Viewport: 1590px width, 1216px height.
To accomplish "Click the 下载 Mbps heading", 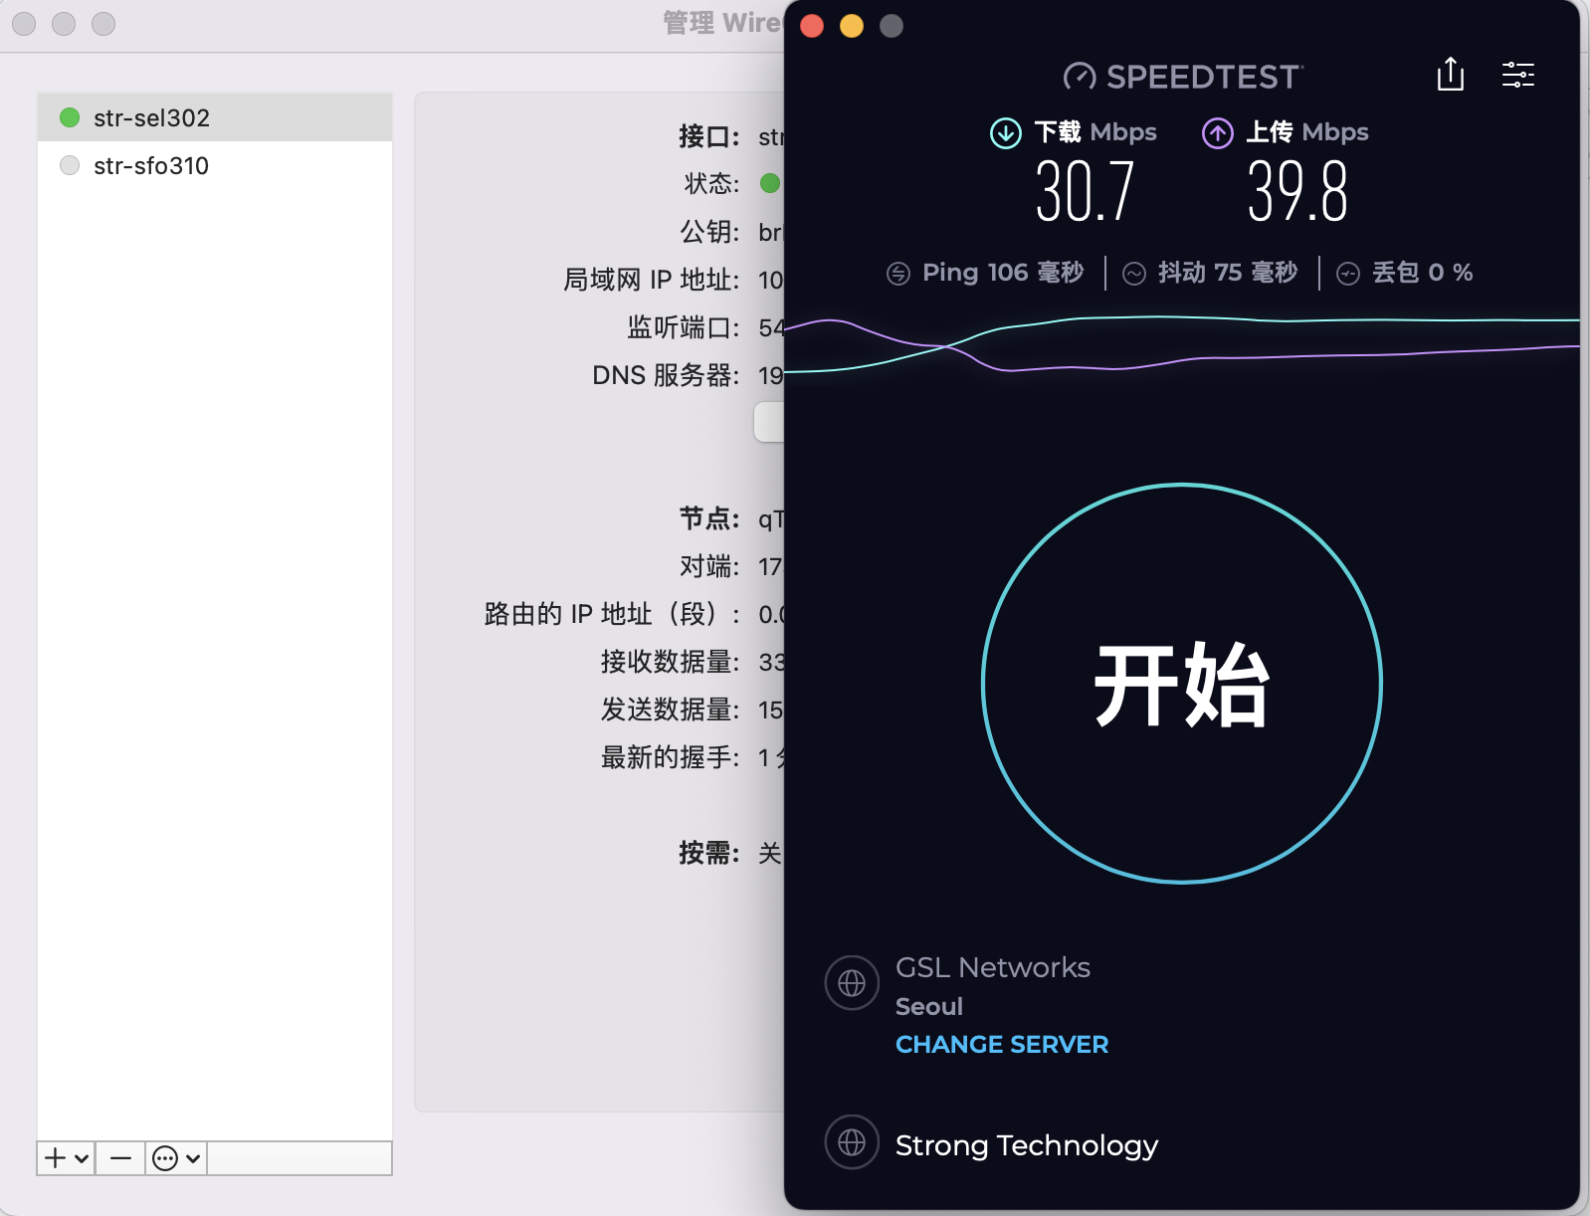I will [1095, 132].
